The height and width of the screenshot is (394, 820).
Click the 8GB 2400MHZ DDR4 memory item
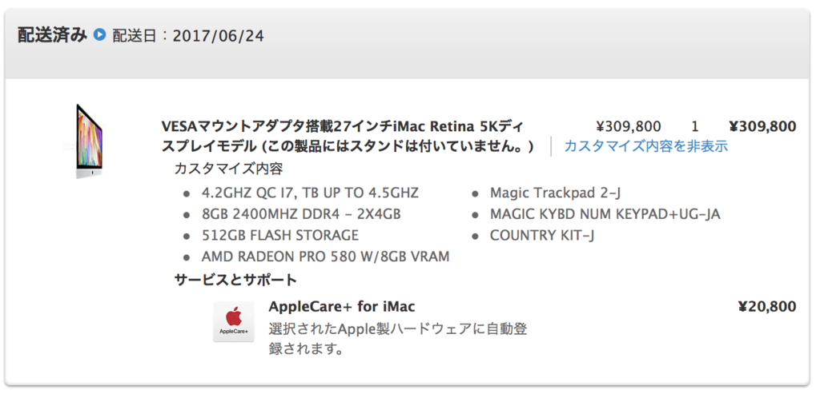(302, 214)
